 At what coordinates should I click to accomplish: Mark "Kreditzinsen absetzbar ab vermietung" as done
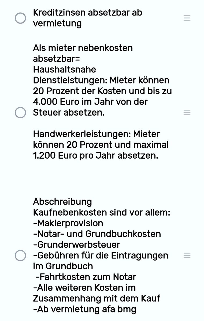click(x=20, y=18)
